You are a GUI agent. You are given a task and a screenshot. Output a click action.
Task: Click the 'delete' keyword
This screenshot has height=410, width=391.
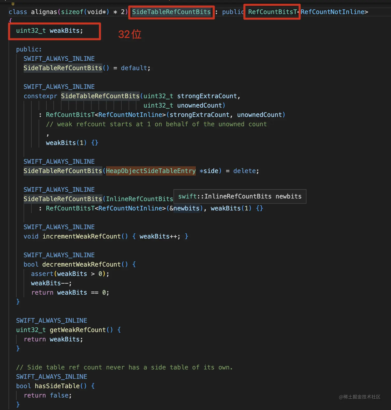245,171
